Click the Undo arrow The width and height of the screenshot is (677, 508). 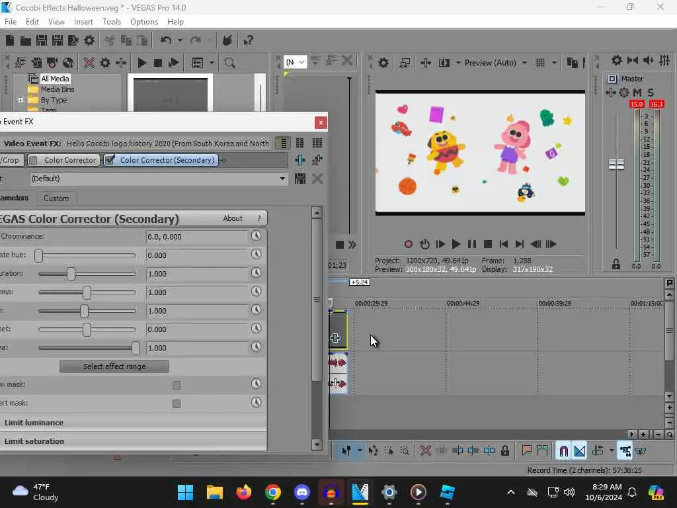(x=166, y=40)
